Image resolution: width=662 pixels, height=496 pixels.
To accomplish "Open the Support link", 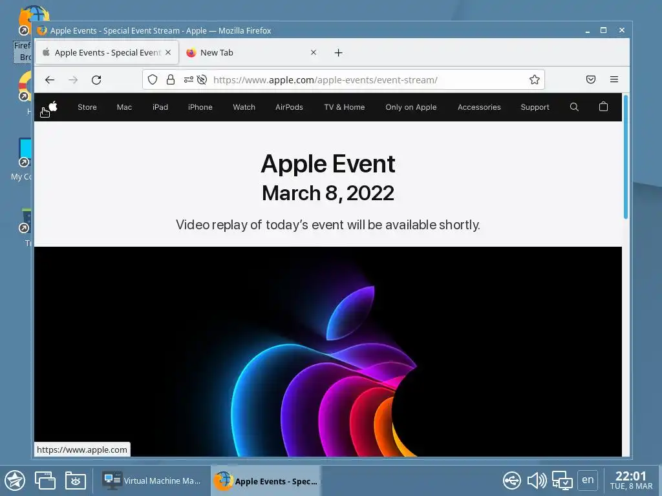I will tap(535, 107).
